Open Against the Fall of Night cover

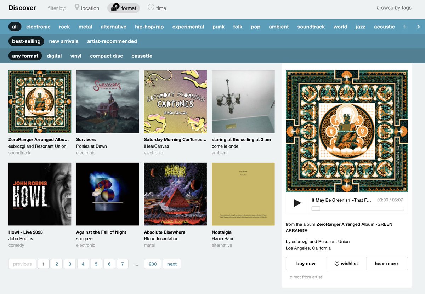108,194
